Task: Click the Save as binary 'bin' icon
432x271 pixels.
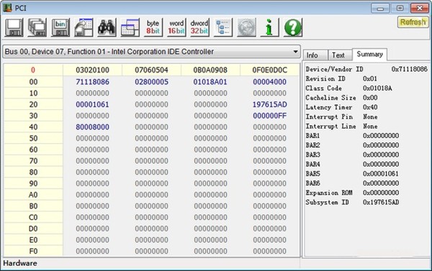Action: [60, 27]
